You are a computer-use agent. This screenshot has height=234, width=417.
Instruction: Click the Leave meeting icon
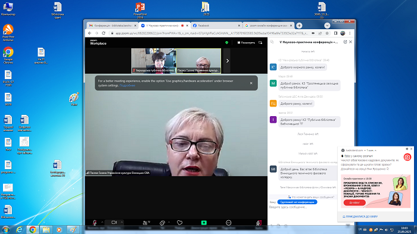click(x=259, y=223)
